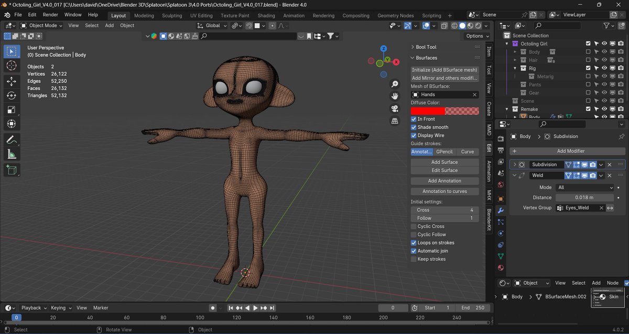Click the Annotation to curves button
629x334 pixels.
444,191
